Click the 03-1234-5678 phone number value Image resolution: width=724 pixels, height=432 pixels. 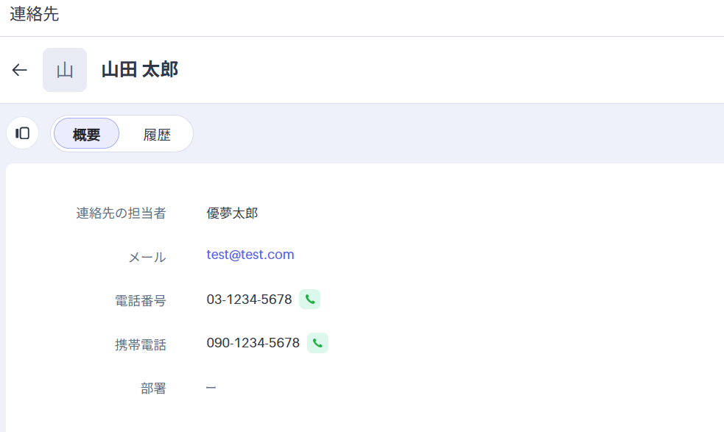click(249, 300)
